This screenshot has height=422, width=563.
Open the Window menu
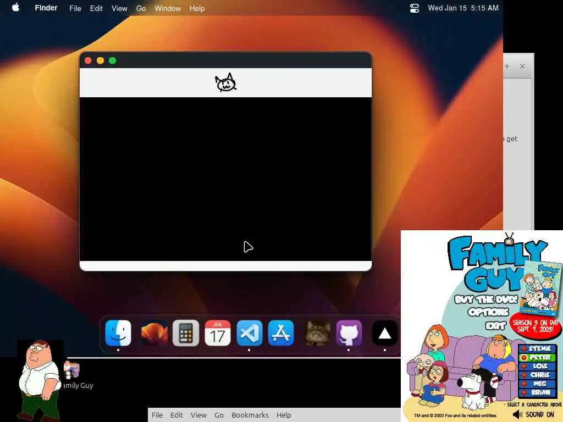pyautogui.click(x=168, y=8)
